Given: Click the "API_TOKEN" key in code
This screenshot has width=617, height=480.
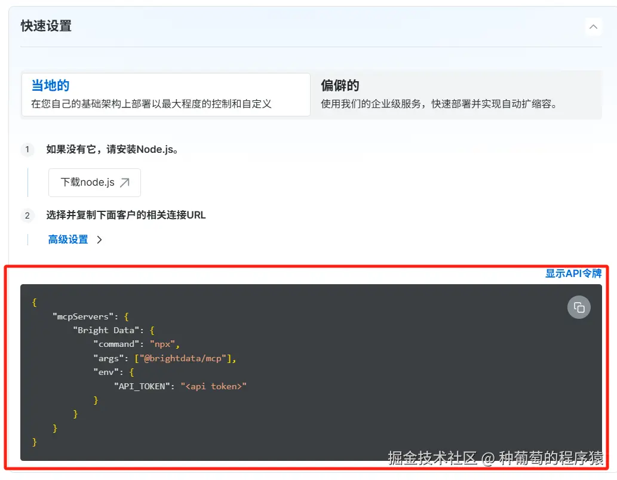Looking at the screenshot, I should tap(142, 386).
